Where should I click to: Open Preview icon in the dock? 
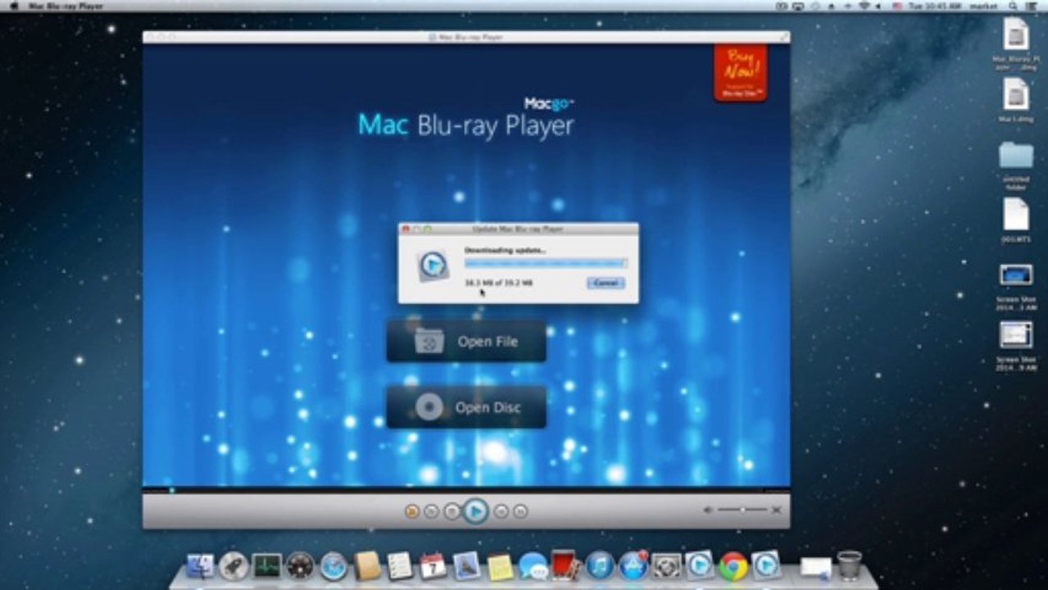pyautogui.click(x=466, y=565)
